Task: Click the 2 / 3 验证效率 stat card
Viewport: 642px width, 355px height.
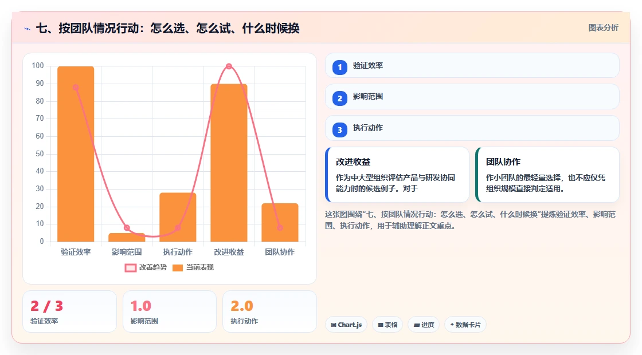Action: [69, 311]
